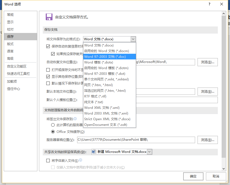Screen dimensions: 230x185
Task: Select the 保存 options category
Action: pos(21,36)
